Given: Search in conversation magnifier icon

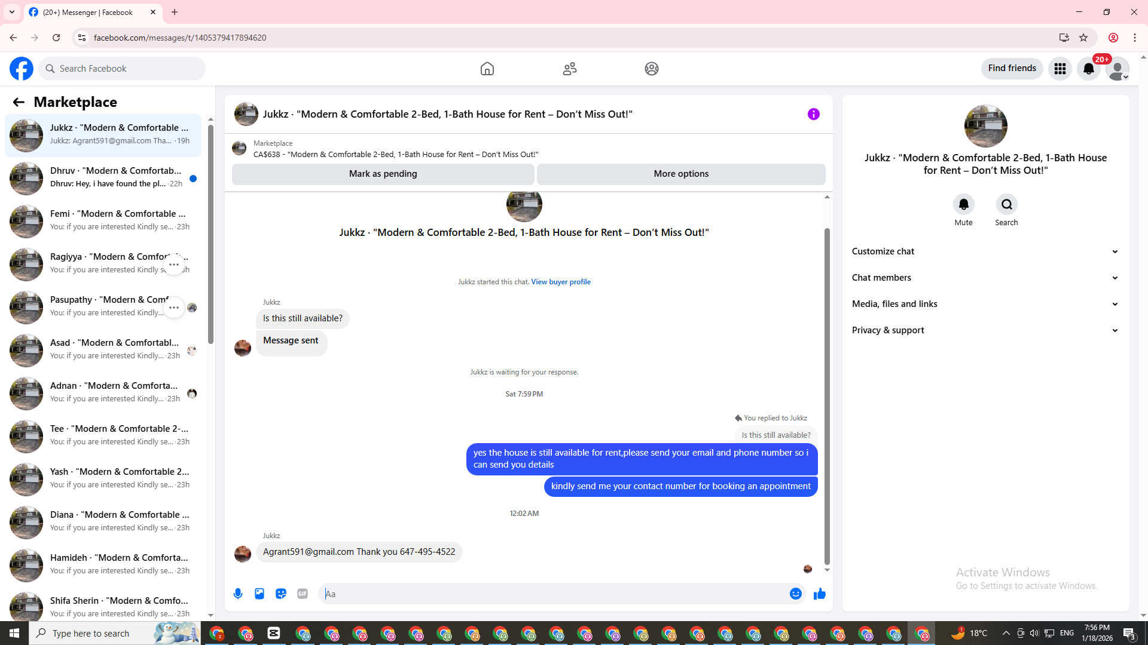Looking at the screenshot, I should 1006,205.
